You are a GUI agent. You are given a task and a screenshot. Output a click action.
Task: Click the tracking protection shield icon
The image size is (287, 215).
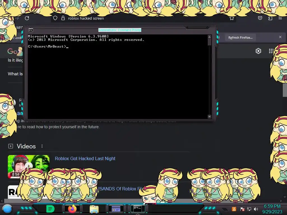point(55,18)
